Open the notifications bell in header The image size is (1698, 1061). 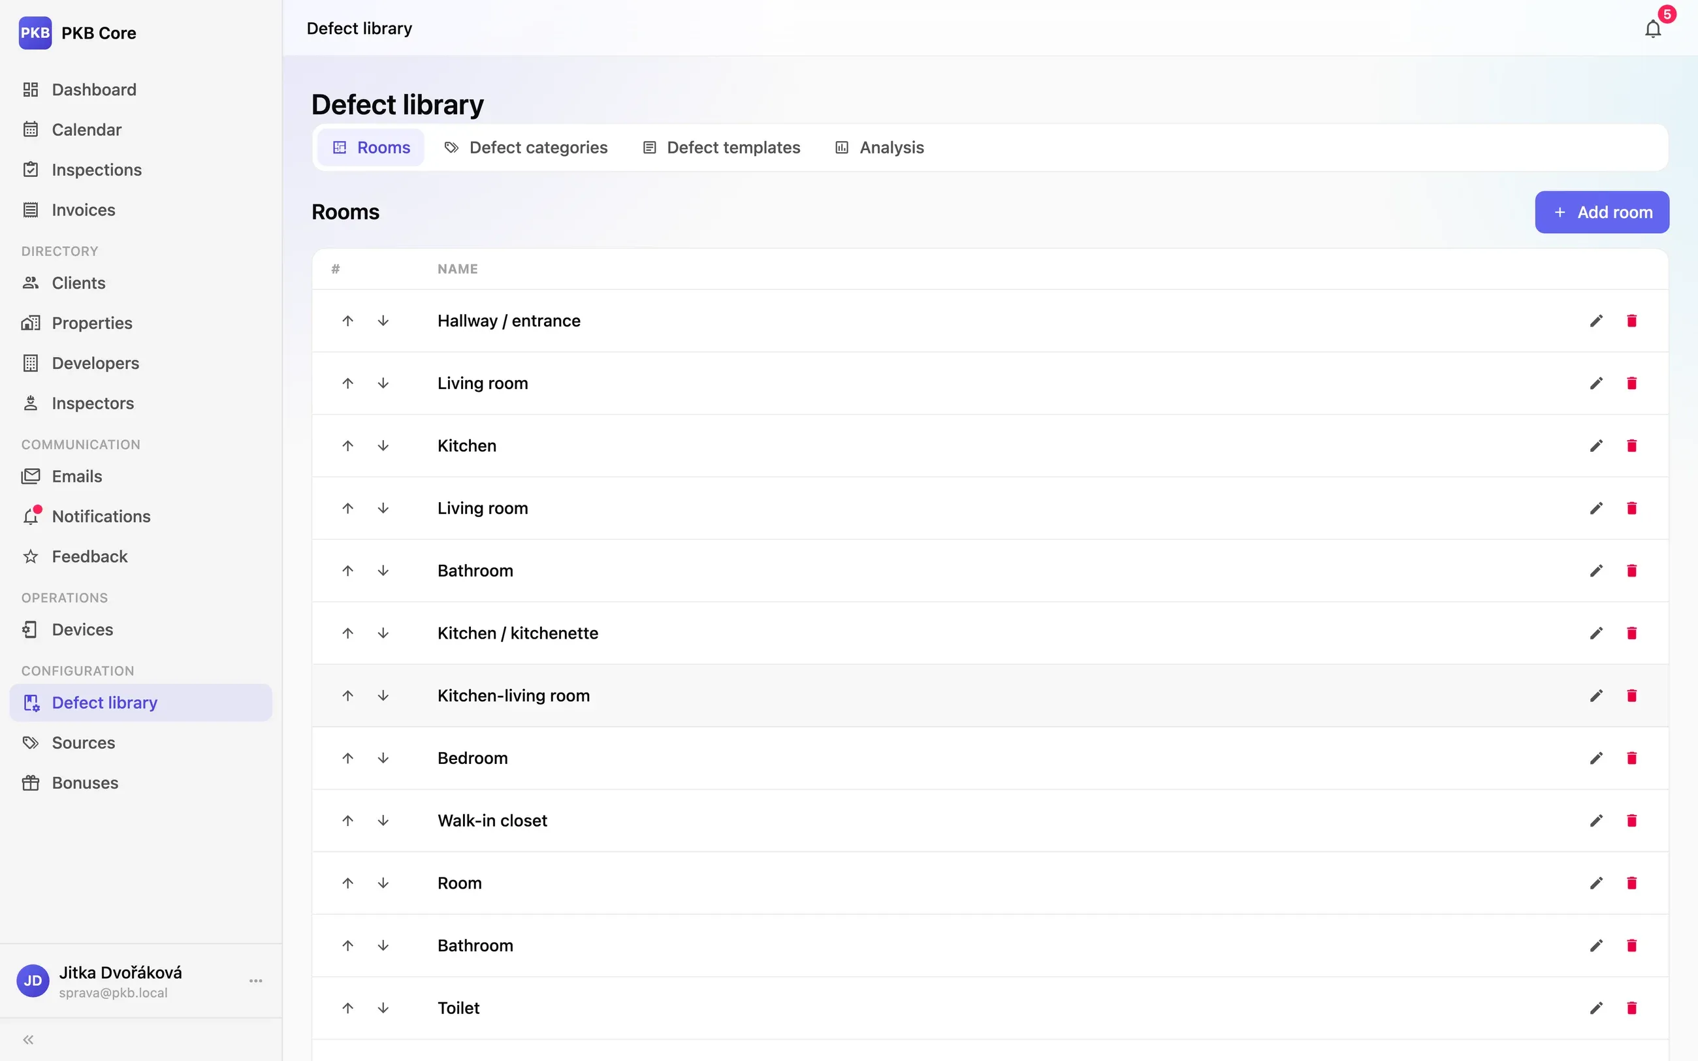pyautogui.click(x=1652, y=29)
